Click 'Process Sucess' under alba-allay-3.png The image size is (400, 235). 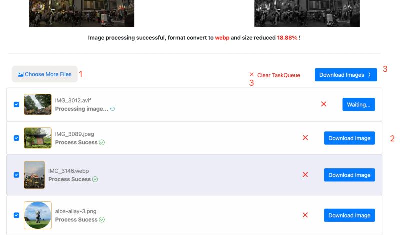[x=76, y=220]
